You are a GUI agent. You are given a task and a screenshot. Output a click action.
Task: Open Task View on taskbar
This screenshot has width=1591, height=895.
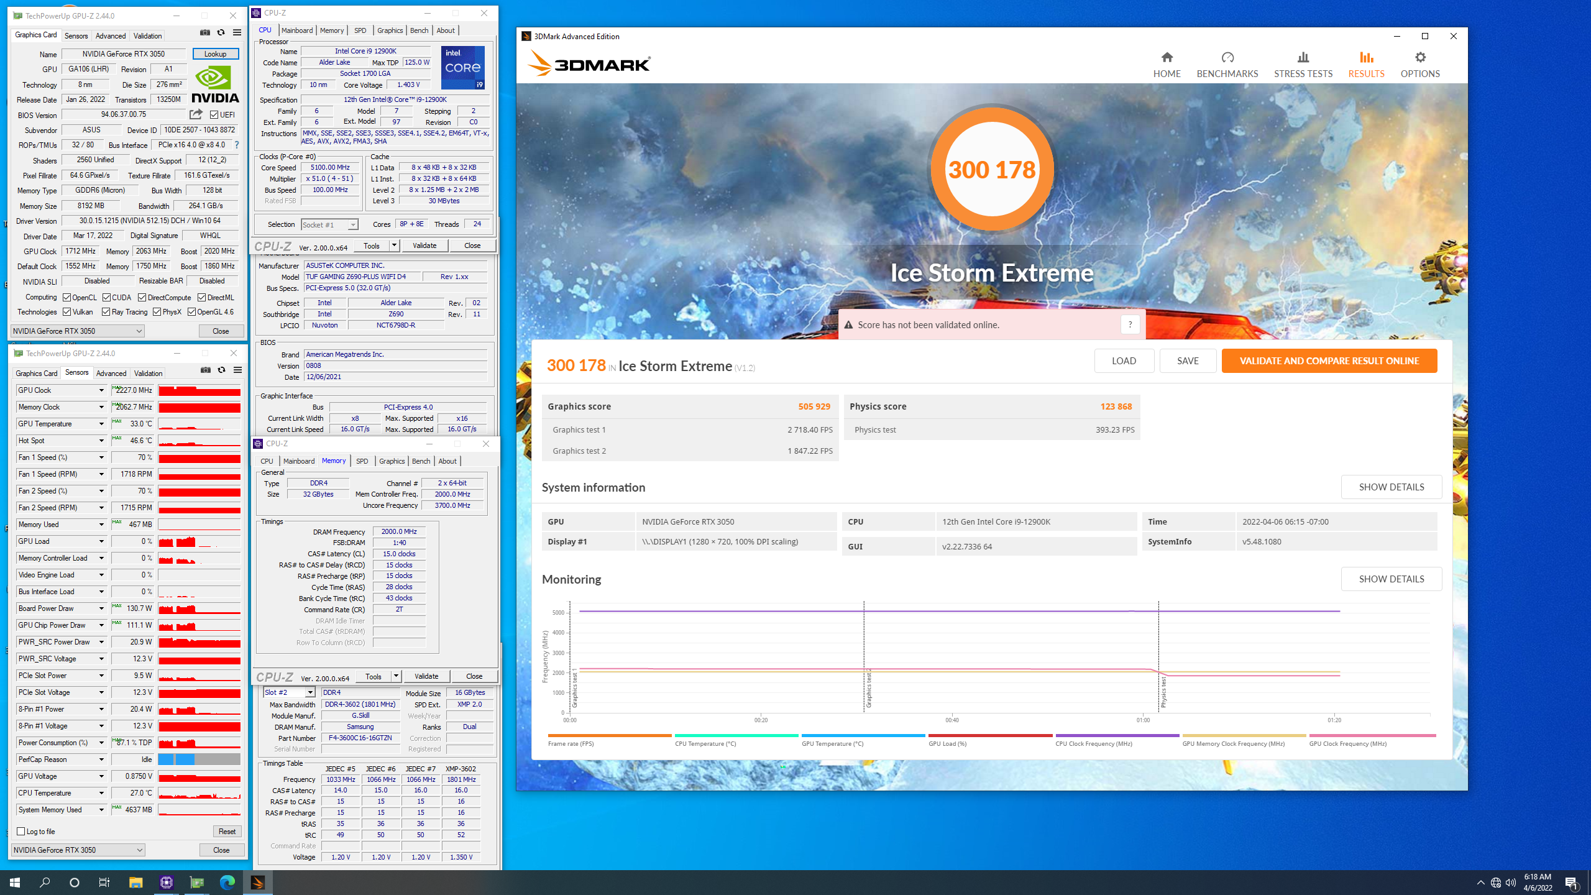coord(104,882)
